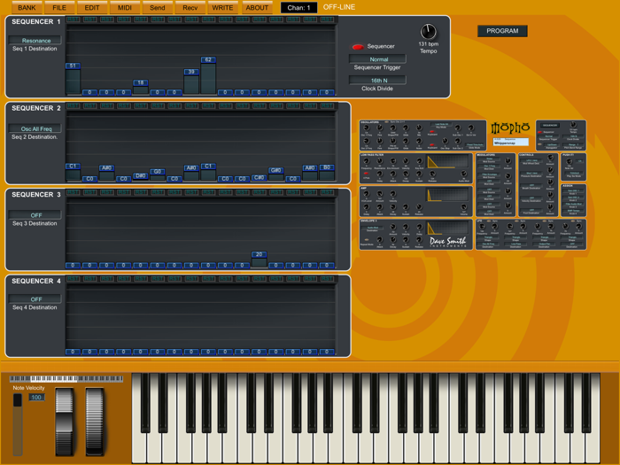
Task: Open Seq 1 Destination dropdown showing Resonance
Action: click(35, 41)
